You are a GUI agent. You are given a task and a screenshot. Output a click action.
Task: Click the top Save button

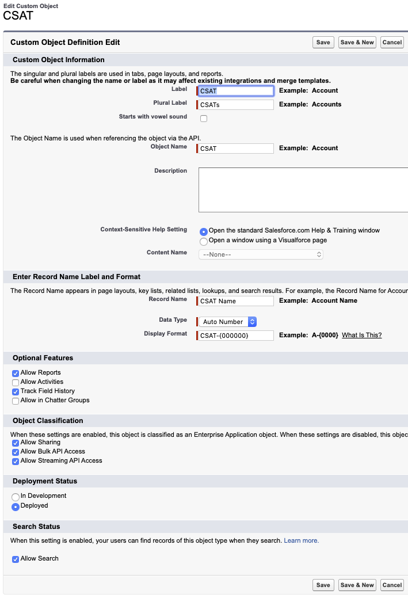(x=323, y=42)
